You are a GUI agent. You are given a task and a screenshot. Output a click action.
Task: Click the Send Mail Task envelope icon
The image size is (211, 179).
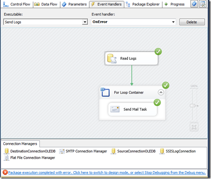click(115, 109)
